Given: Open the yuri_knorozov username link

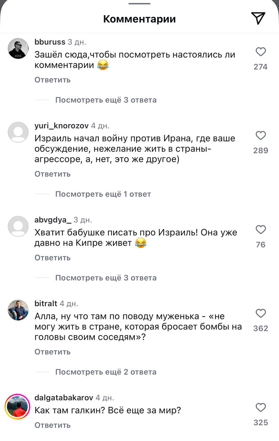Looking at the screenshot, I should pyautogui.click(x=62, y=126).
